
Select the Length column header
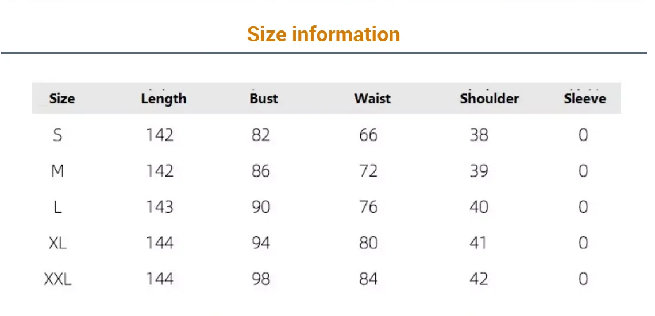tap(164, 99)
